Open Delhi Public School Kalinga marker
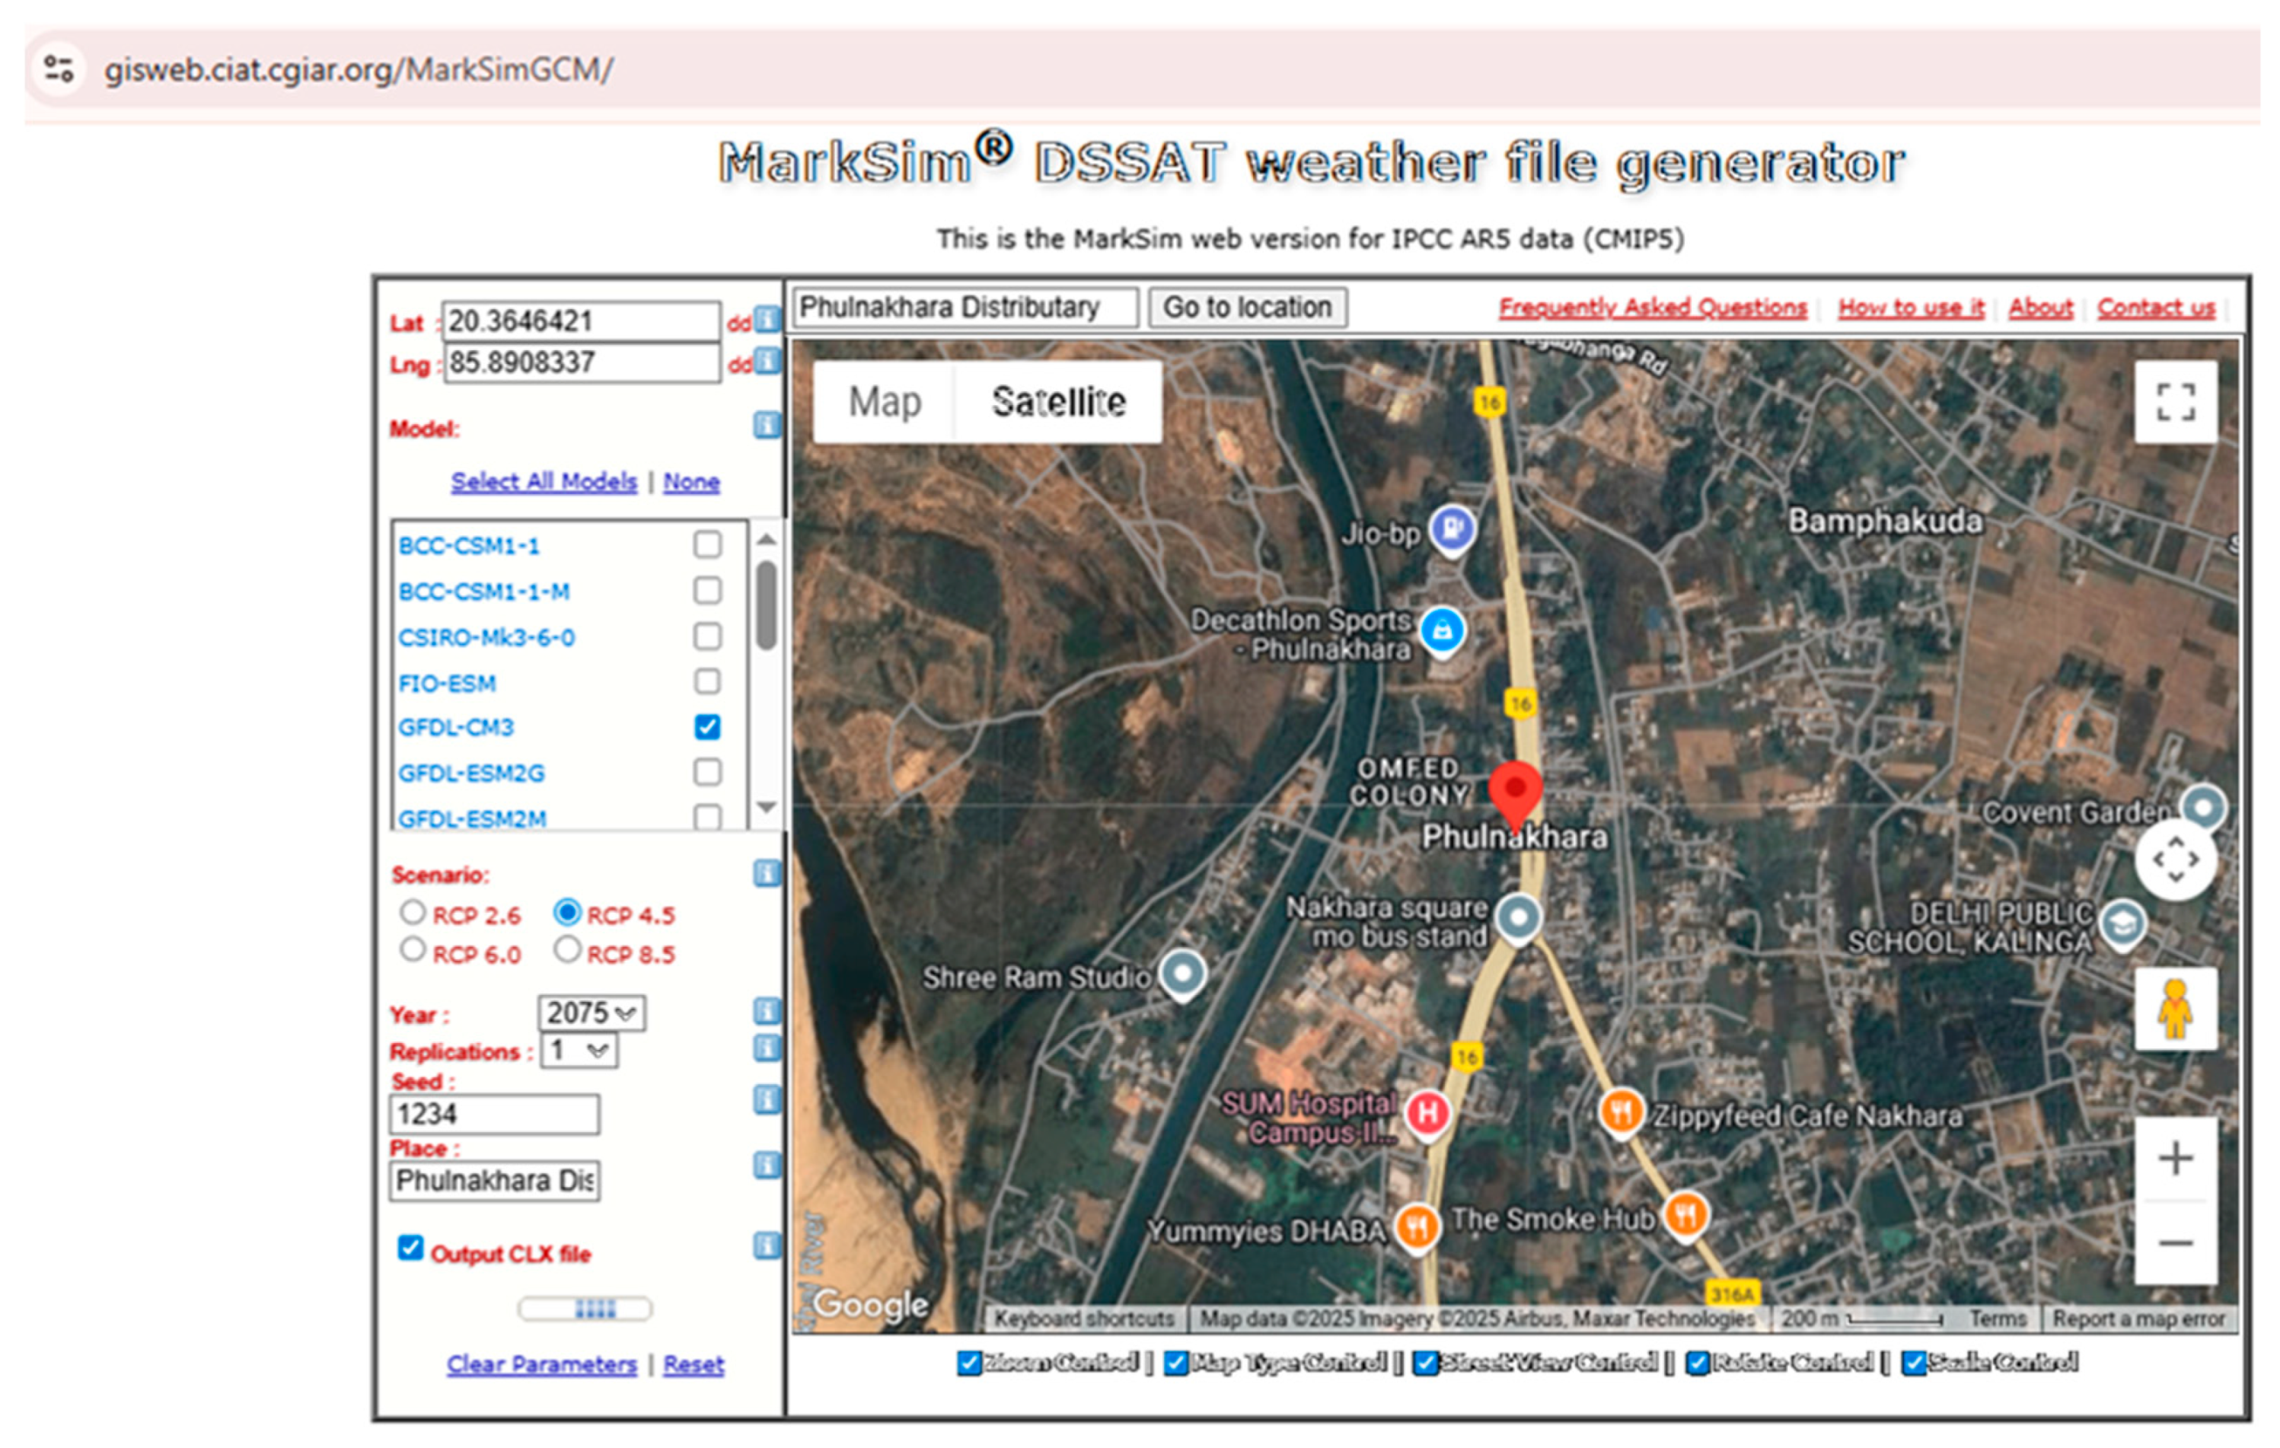 click(x=2122, y=923)
